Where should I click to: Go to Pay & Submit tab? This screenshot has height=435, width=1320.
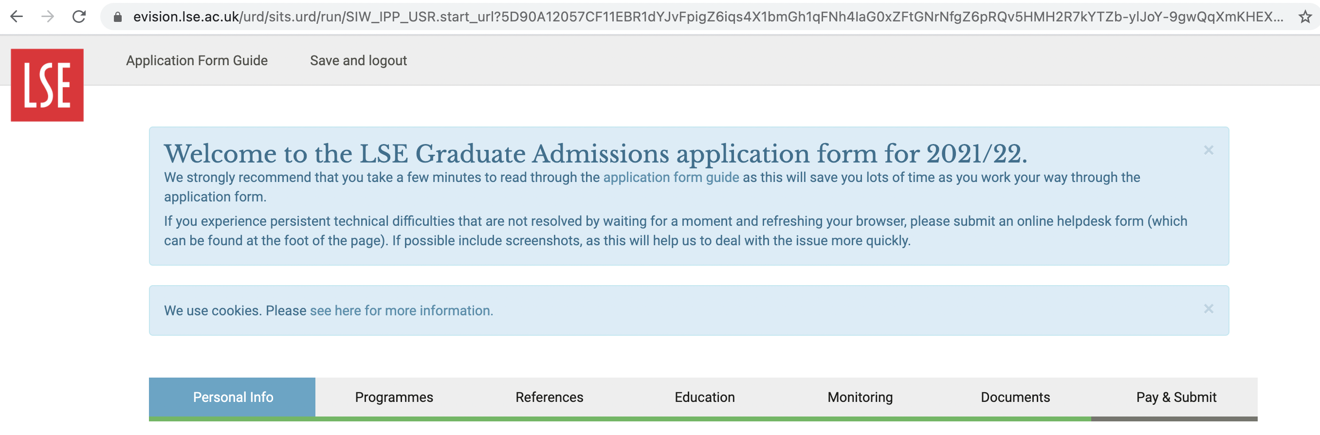[x=1176, y=397]
